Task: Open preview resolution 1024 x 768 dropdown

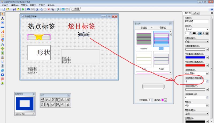Action: pyautogui.click(x=33, y=114)
